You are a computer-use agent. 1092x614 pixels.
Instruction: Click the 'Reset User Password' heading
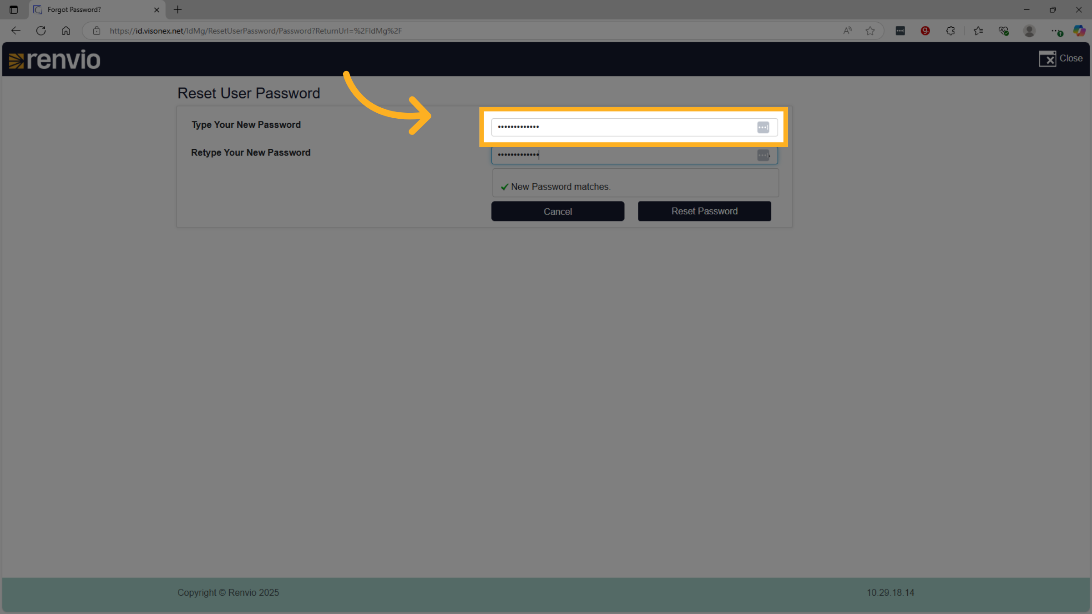pos(249,93)
